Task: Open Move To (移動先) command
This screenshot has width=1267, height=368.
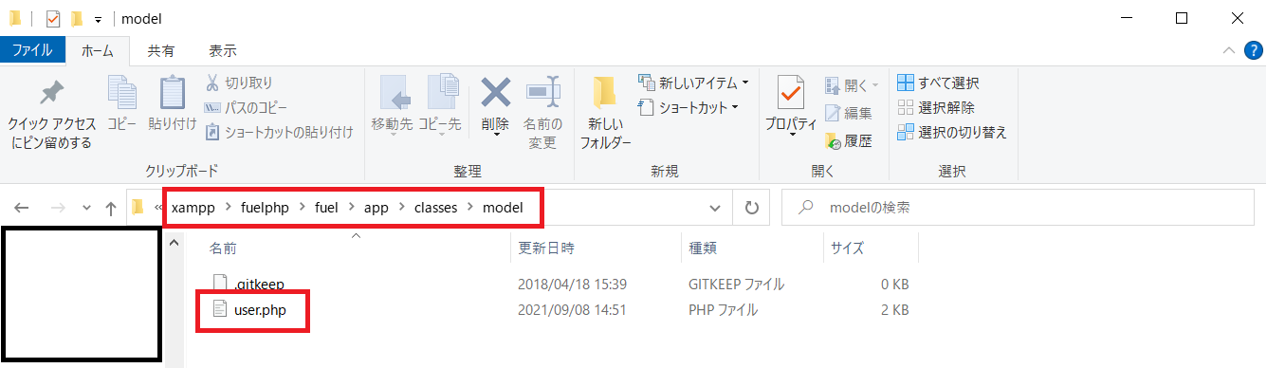Action: pyautogui.click(x=392, y=102)
